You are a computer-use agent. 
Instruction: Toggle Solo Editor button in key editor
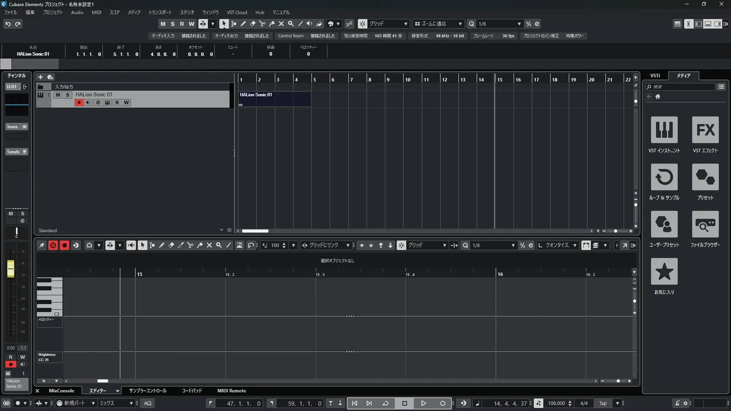(x=53, y=245)
